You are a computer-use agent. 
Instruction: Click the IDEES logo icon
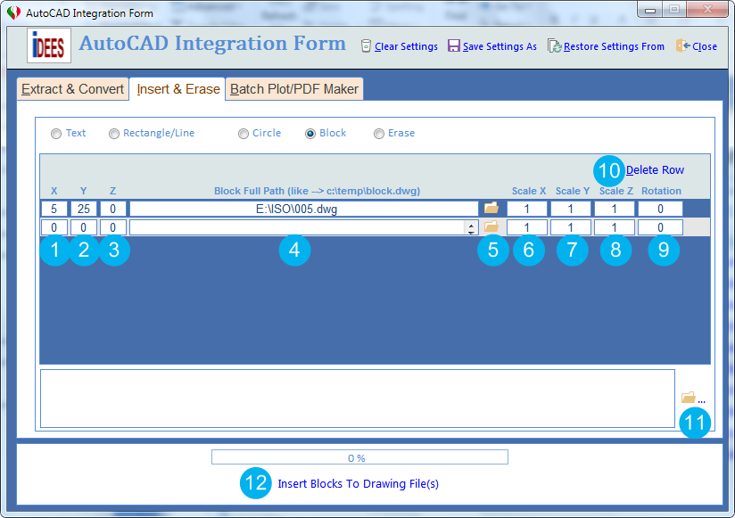pyautogui.click(x=49, y=45)
